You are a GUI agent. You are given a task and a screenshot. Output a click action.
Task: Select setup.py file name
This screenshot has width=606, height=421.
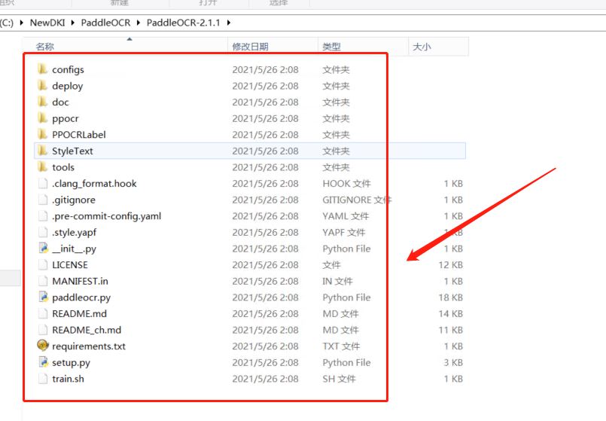[71, 362]
